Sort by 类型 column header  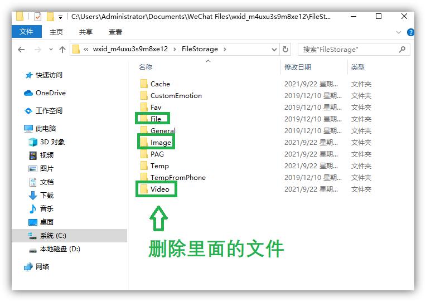(x=358, y=67)
